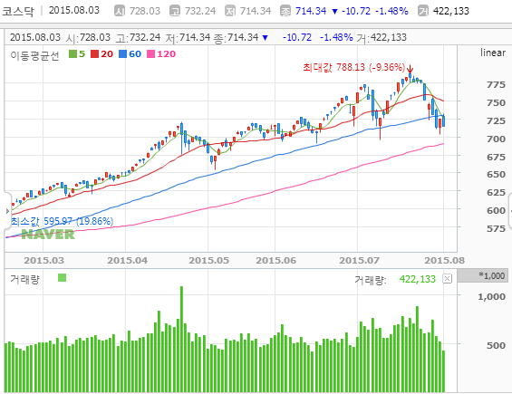
Task: Click the 최대값 788.13 annotation
Action: tap(354, 67)
